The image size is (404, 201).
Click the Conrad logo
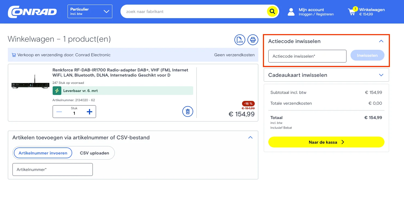click(32, 12)
